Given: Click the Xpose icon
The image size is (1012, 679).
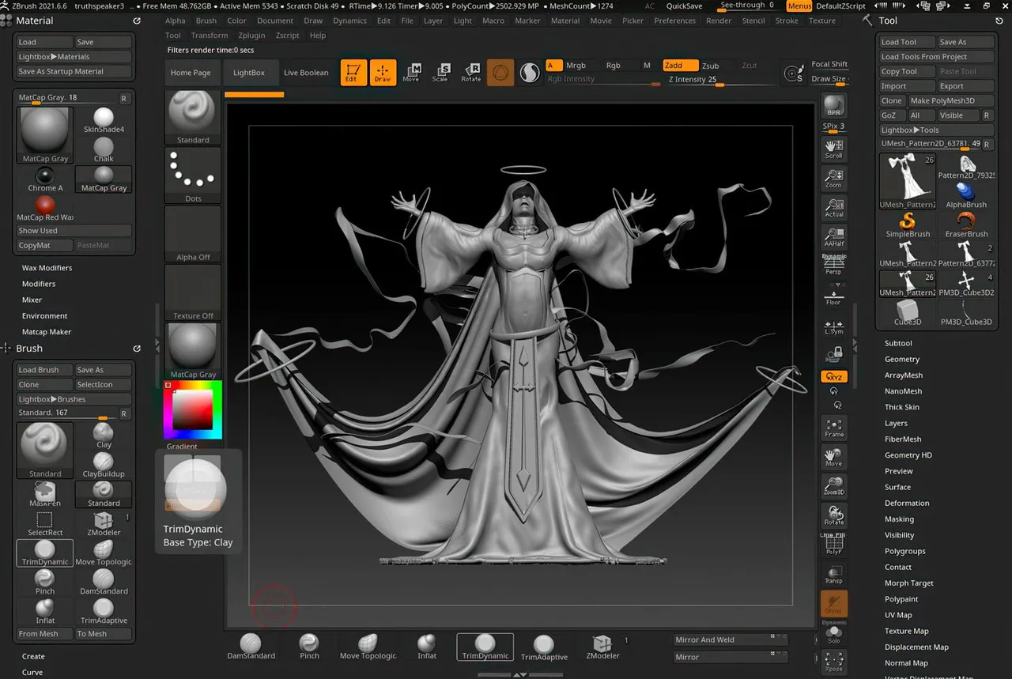Looking at the screenshot, I should tap(834, 662).
